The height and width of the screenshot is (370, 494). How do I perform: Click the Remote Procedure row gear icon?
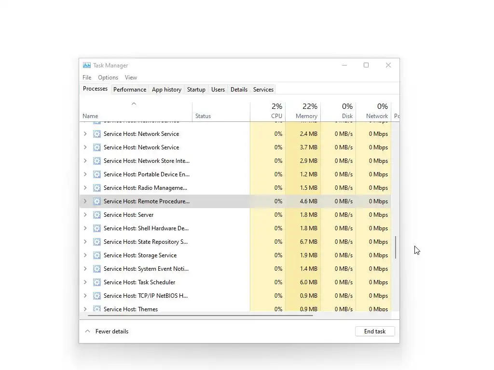(96, 201)
